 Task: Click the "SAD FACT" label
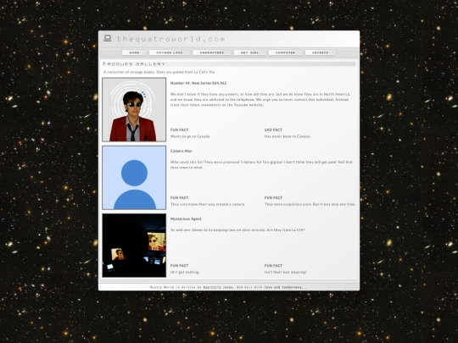point(273,130)
